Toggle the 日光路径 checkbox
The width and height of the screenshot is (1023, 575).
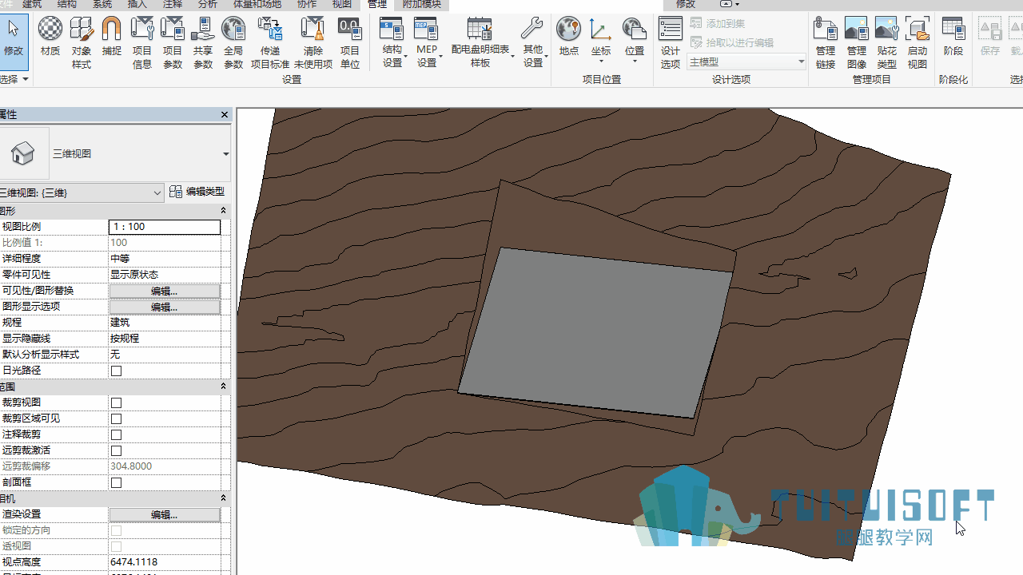point(117,371)
